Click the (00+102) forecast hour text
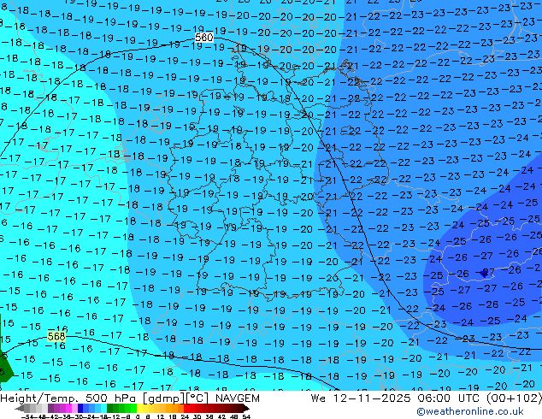Screen dimensions: 542x419 [515, 398]
